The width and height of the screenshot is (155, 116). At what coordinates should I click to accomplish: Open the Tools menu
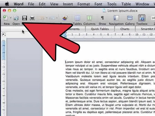pyautogui.click(x=112, y=4)
